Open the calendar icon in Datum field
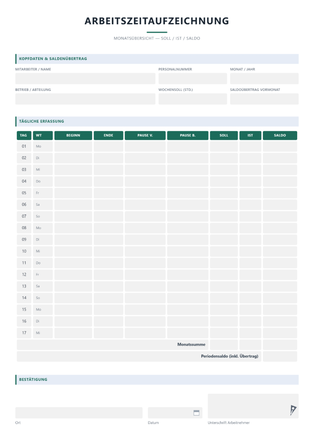314x444 pixels. point(196,413)
